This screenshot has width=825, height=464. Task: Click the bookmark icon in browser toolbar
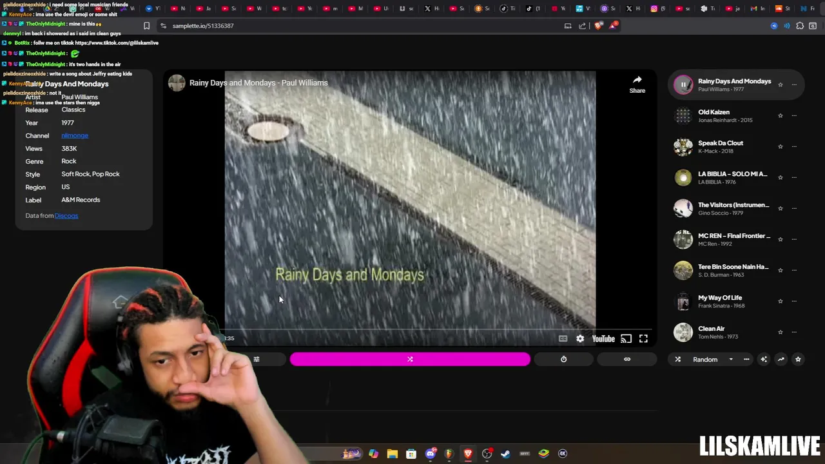(146, 26)
